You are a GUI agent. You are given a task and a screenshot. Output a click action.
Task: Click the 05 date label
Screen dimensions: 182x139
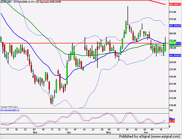(x=109, y=130)
